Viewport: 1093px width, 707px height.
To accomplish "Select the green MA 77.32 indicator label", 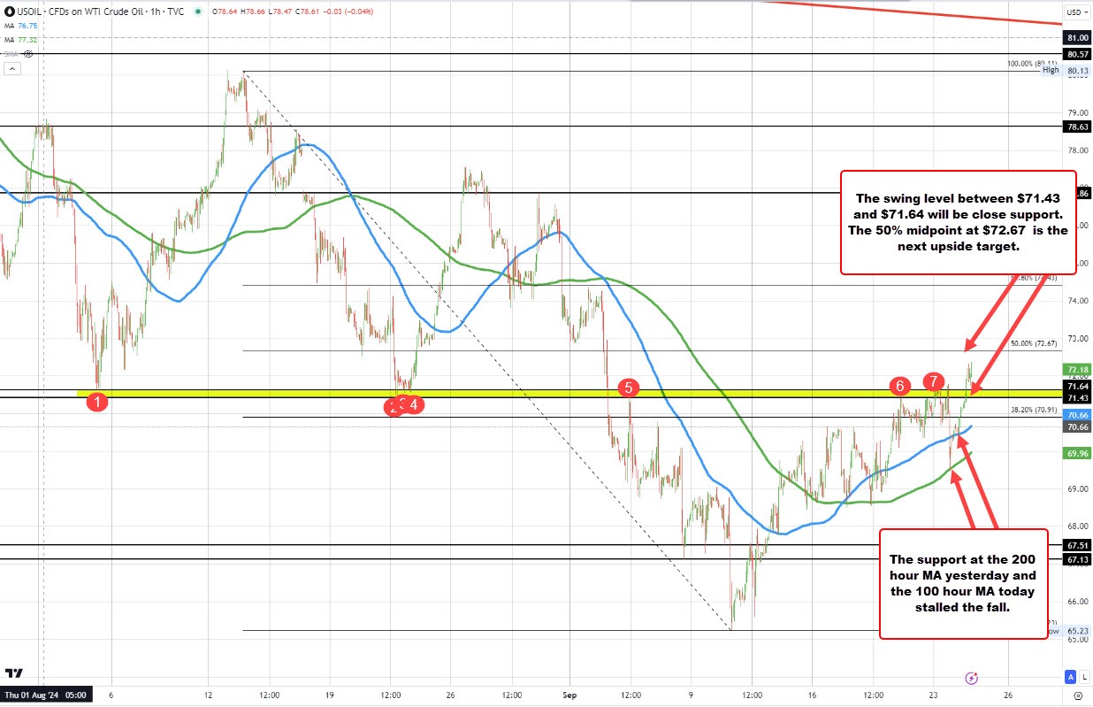I will [25, 40].
